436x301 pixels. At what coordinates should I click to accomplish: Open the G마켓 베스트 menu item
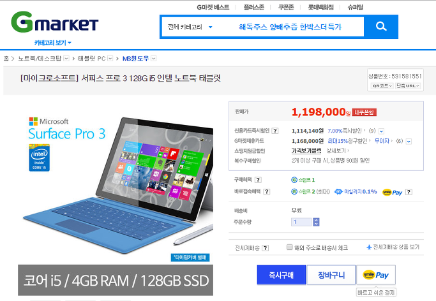click(213, 7)
